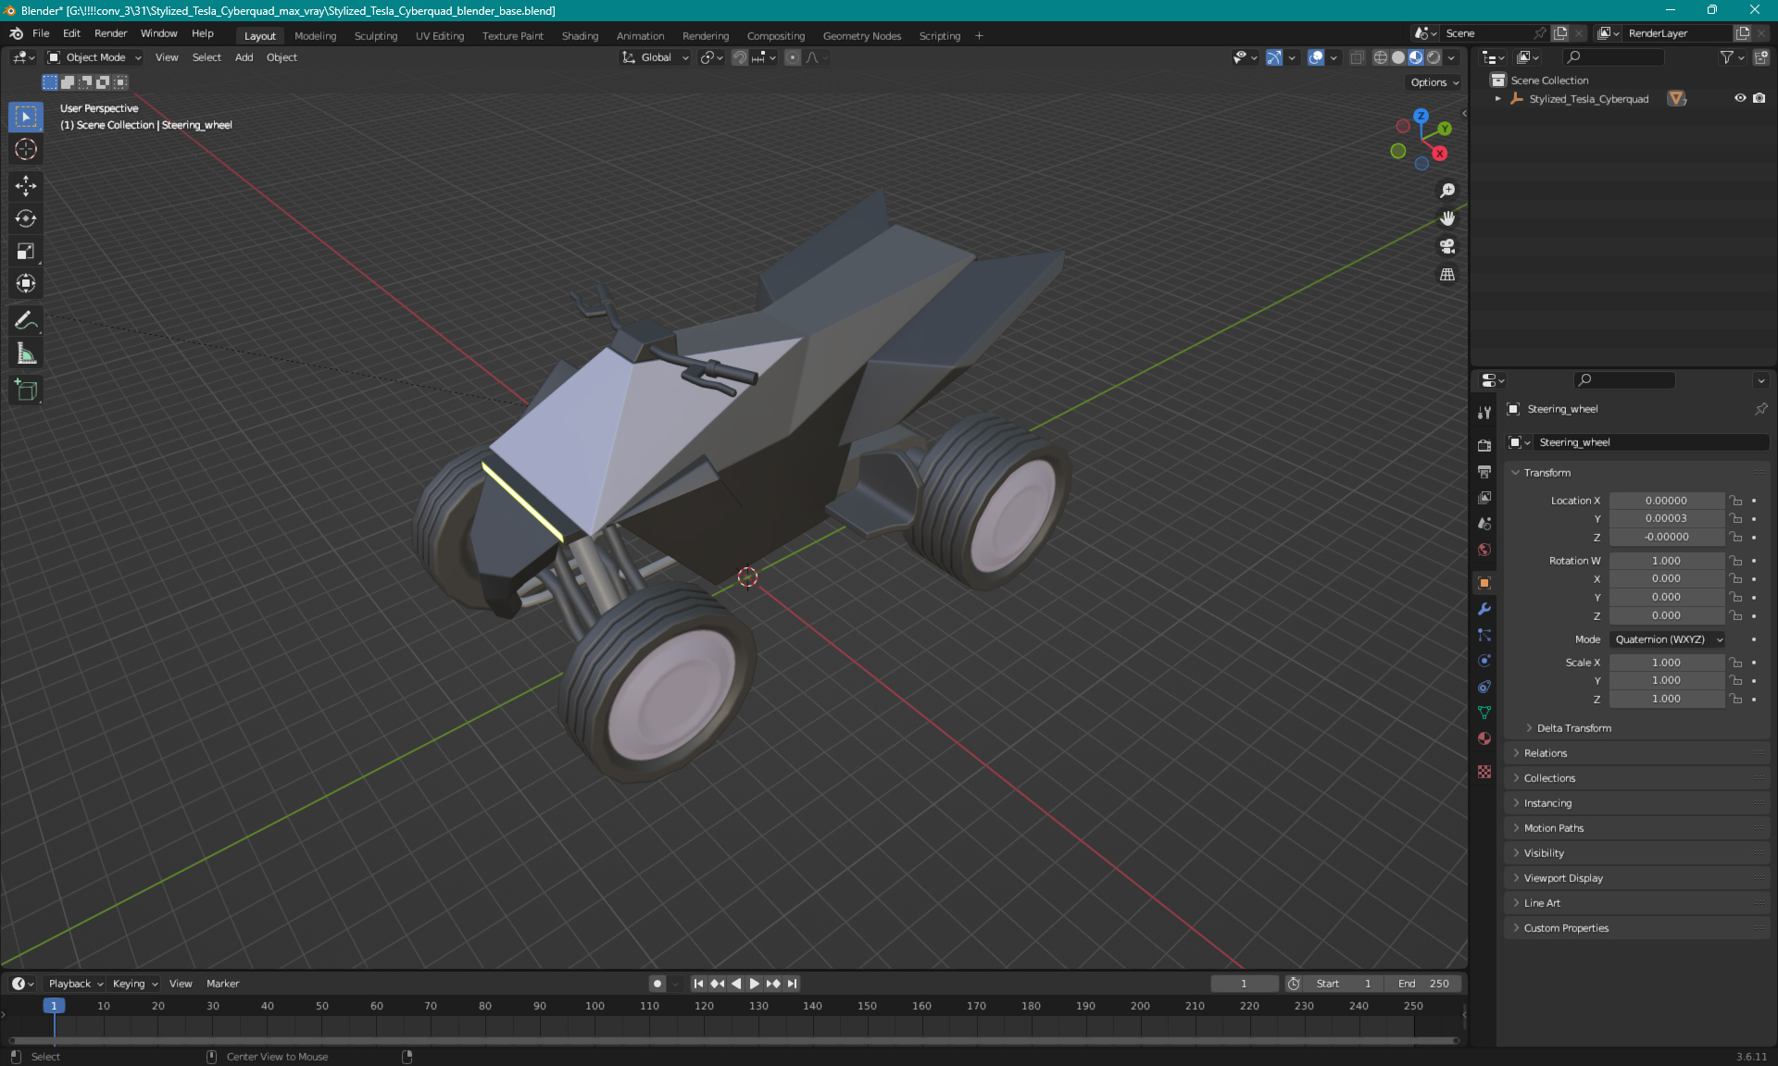Toggle viewport gizmos display
The image size is (1778, 1066).
pyautogui.click(x=1274, y=57)
